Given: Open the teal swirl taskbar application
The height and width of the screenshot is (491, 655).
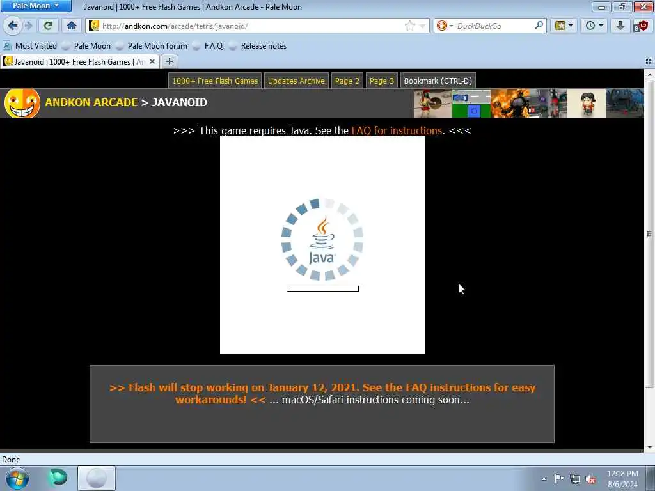Looking at the screenshot, I should tap(58, 478).
